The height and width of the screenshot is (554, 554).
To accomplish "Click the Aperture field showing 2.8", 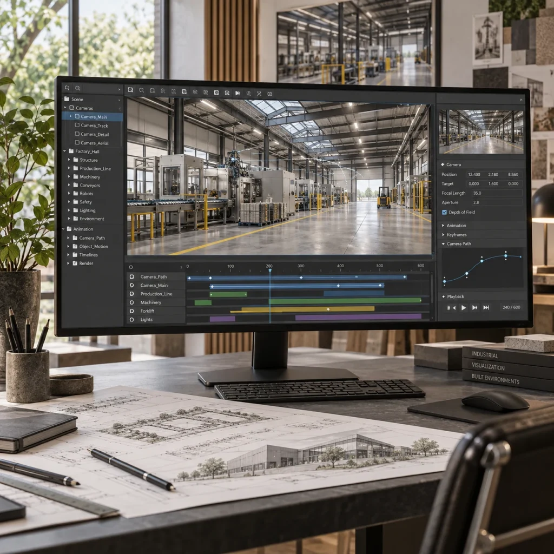I will coord(497,202).
